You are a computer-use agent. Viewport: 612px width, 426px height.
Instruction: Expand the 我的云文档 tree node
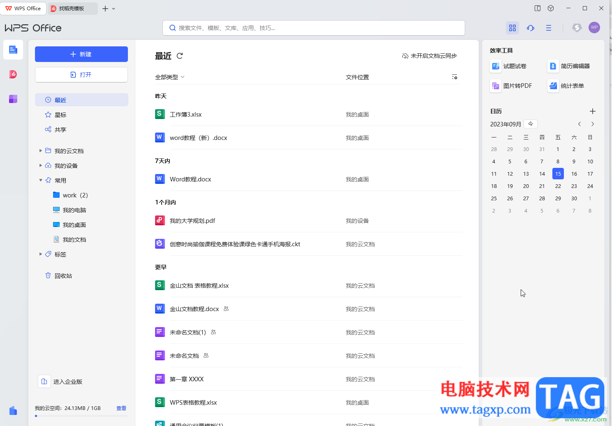point(41,151)
